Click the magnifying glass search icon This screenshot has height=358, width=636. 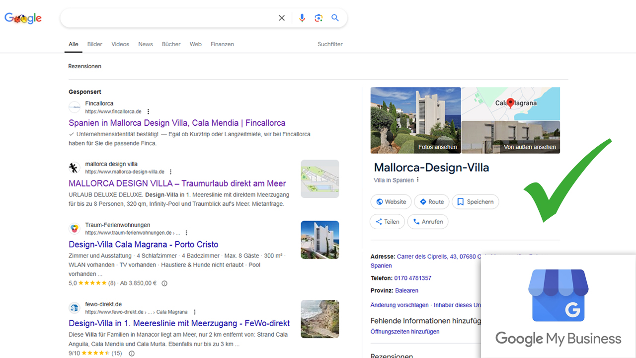tap(335, 18)
